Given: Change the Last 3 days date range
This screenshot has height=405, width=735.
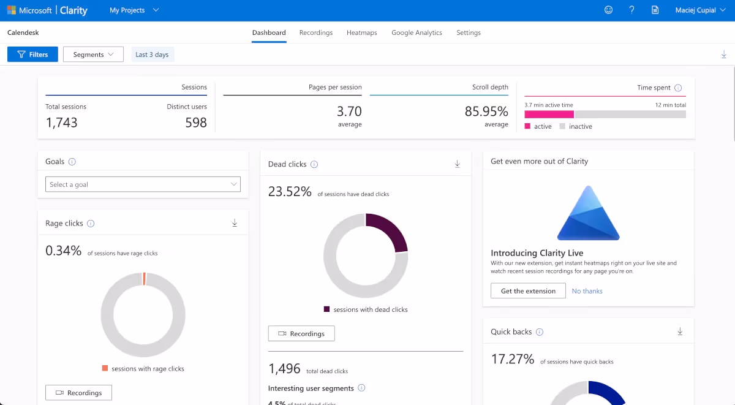Looking at the screenshot, I should tap(152, 55).
